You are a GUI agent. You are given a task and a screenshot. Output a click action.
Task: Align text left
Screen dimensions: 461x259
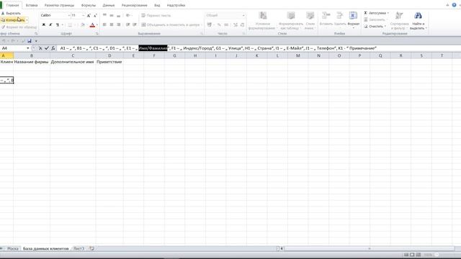pos(104,24)
